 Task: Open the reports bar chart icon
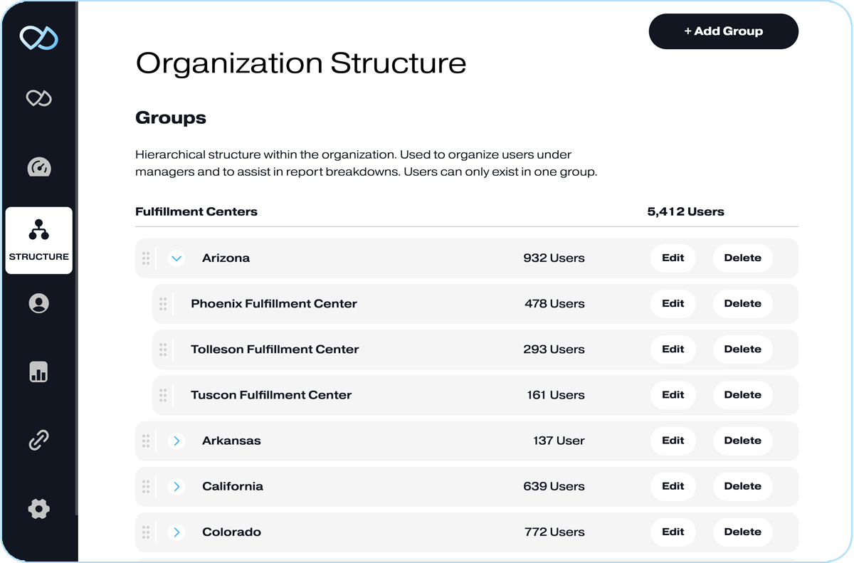coord(39,372)
